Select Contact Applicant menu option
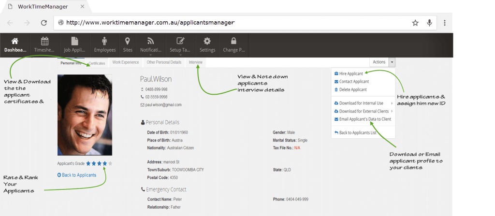The height and width of the screenshot is (216, 495). [351, 82]
